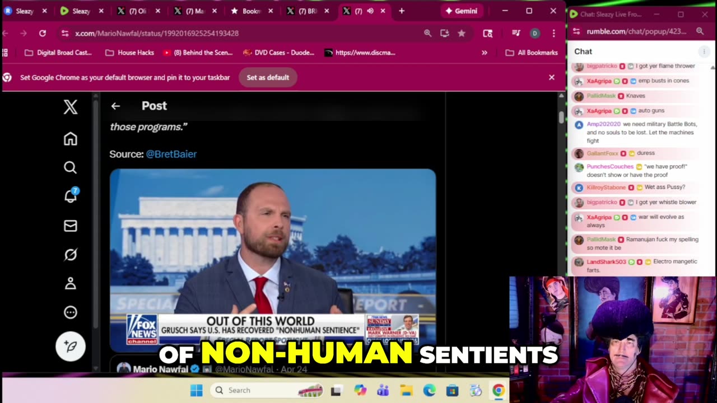Open media controls icon in Chrome toolbar
This screenshot has height=403, width=717.
(x=516, y=33)
